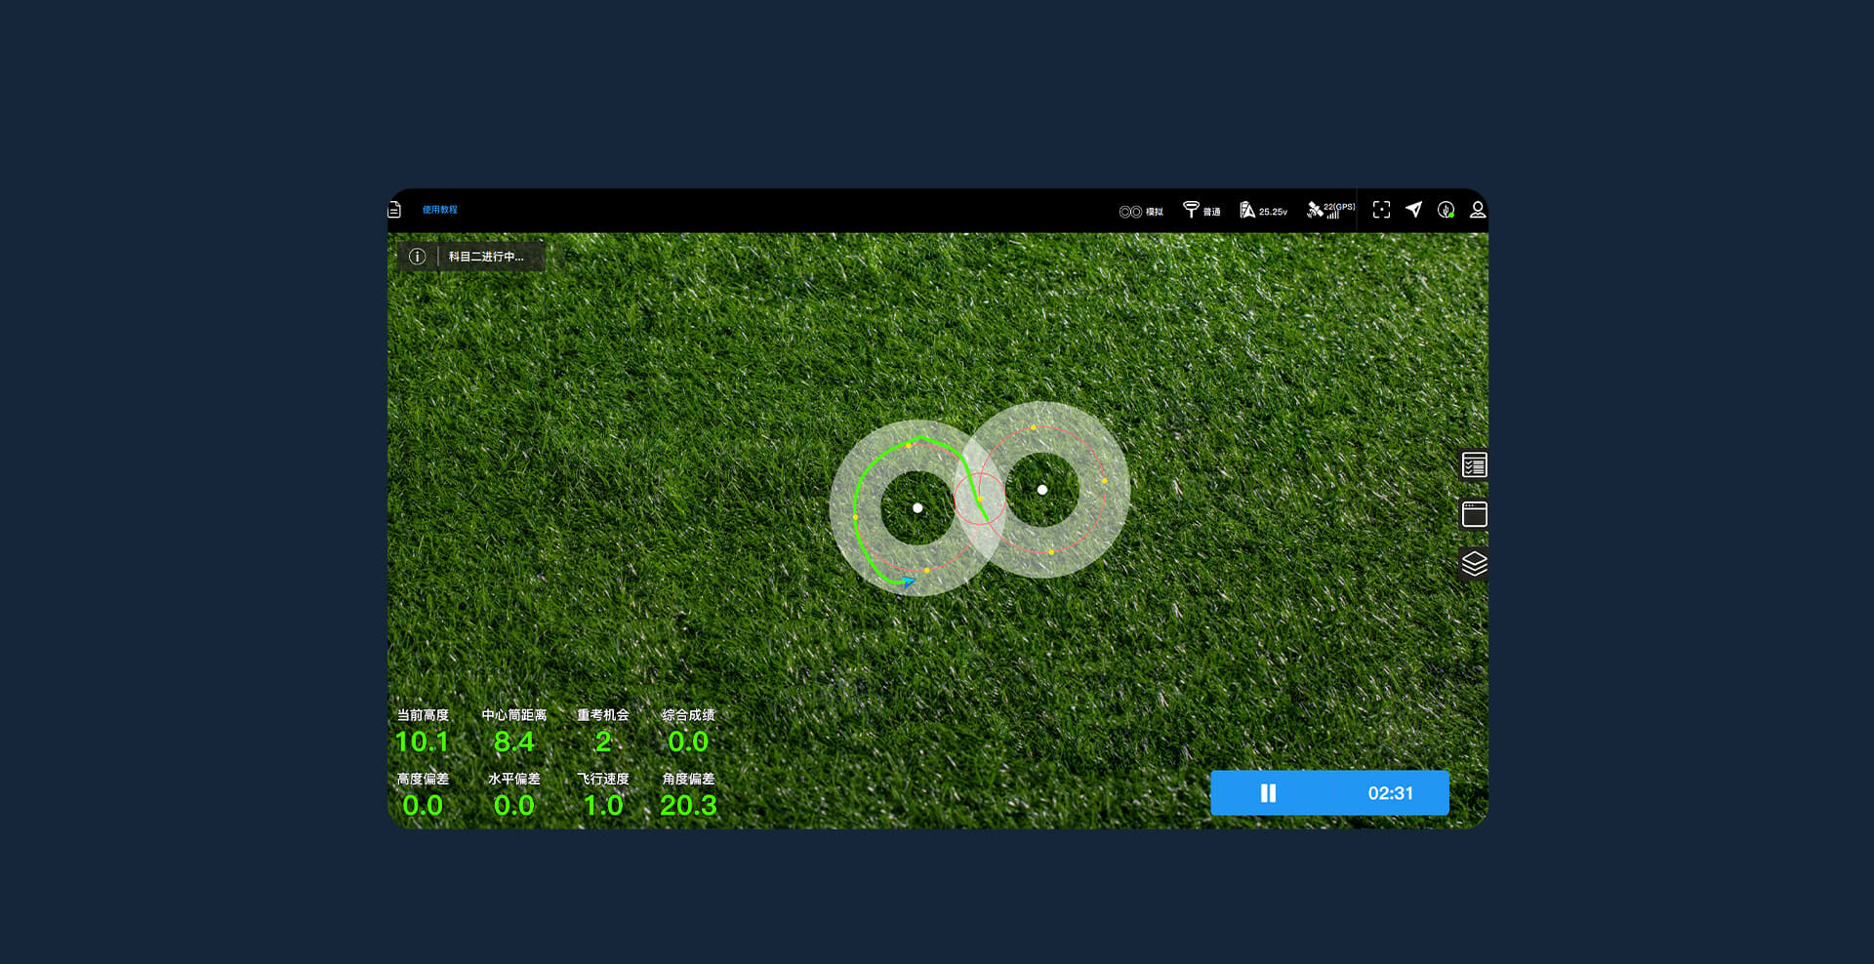Toggle the 模拟 simulation mode indicator

tap(1140, 212)
